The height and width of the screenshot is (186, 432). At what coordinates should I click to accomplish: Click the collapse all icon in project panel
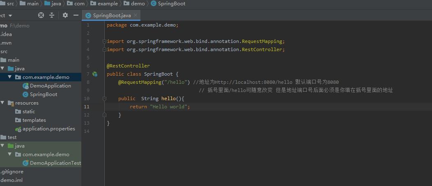[x=52, y=16]
